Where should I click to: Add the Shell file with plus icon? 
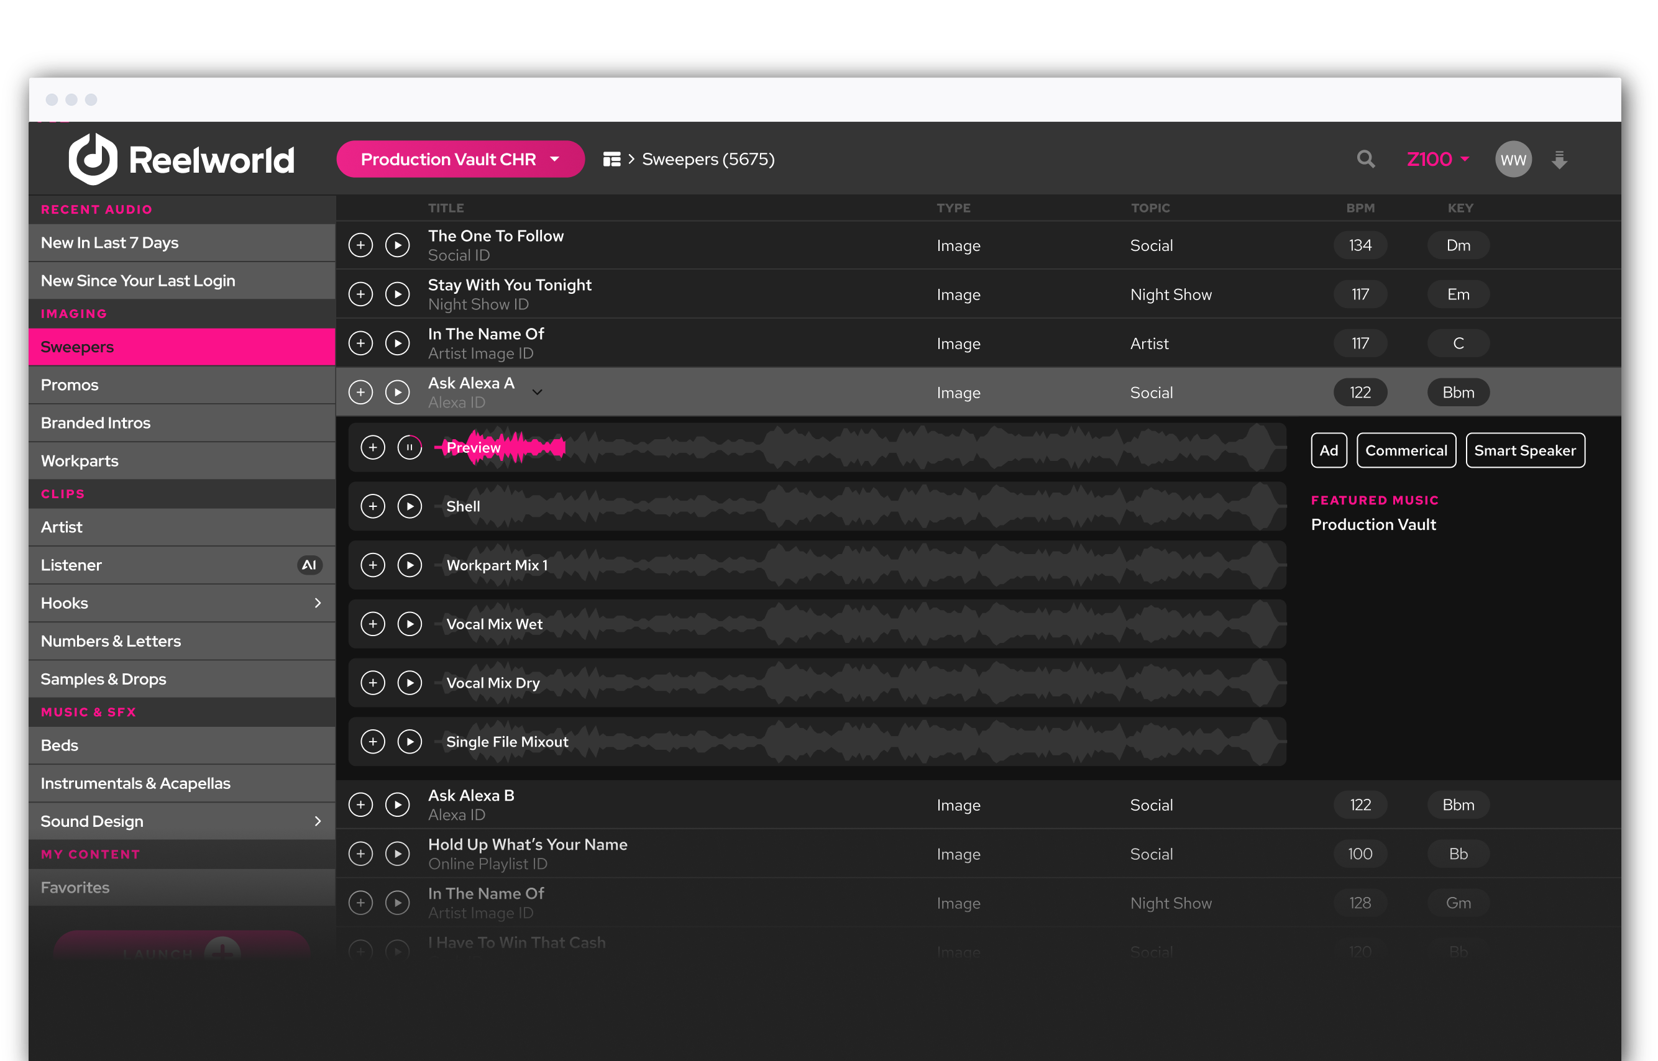coord(373,506)
